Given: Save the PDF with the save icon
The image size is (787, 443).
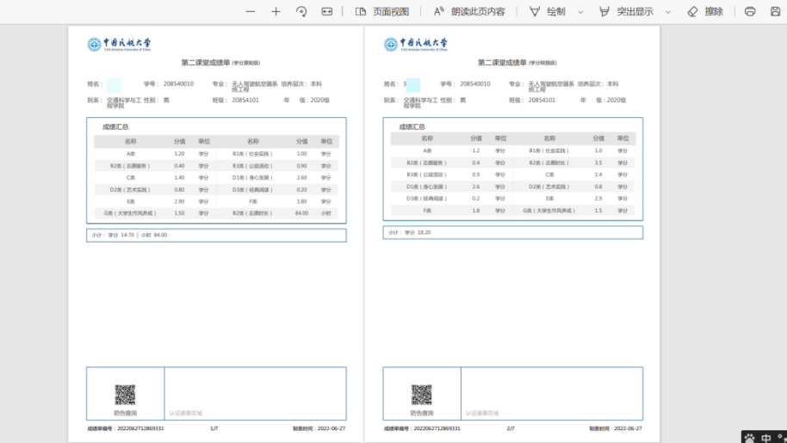Looking at the screenshot, I should coord(775,11).
